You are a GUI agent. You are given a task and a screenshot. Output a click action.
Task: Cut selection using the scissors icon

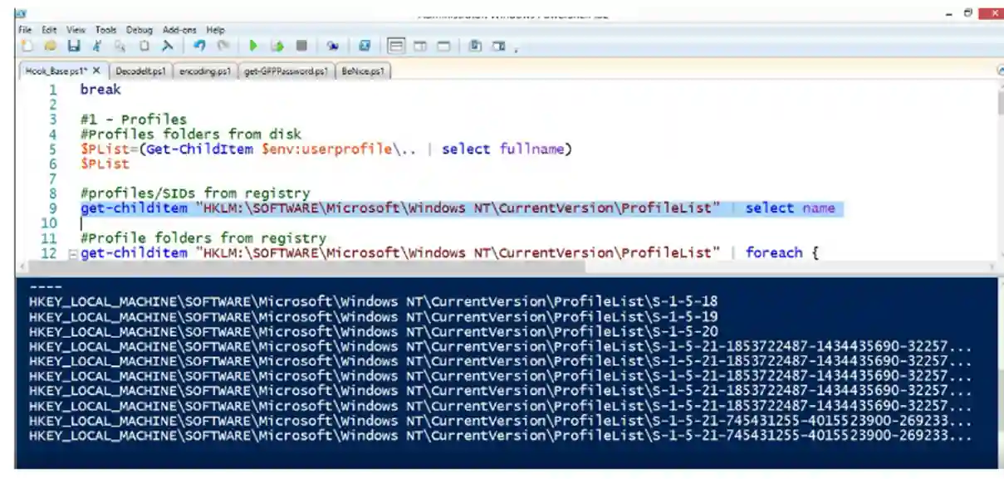coord(97,46)
